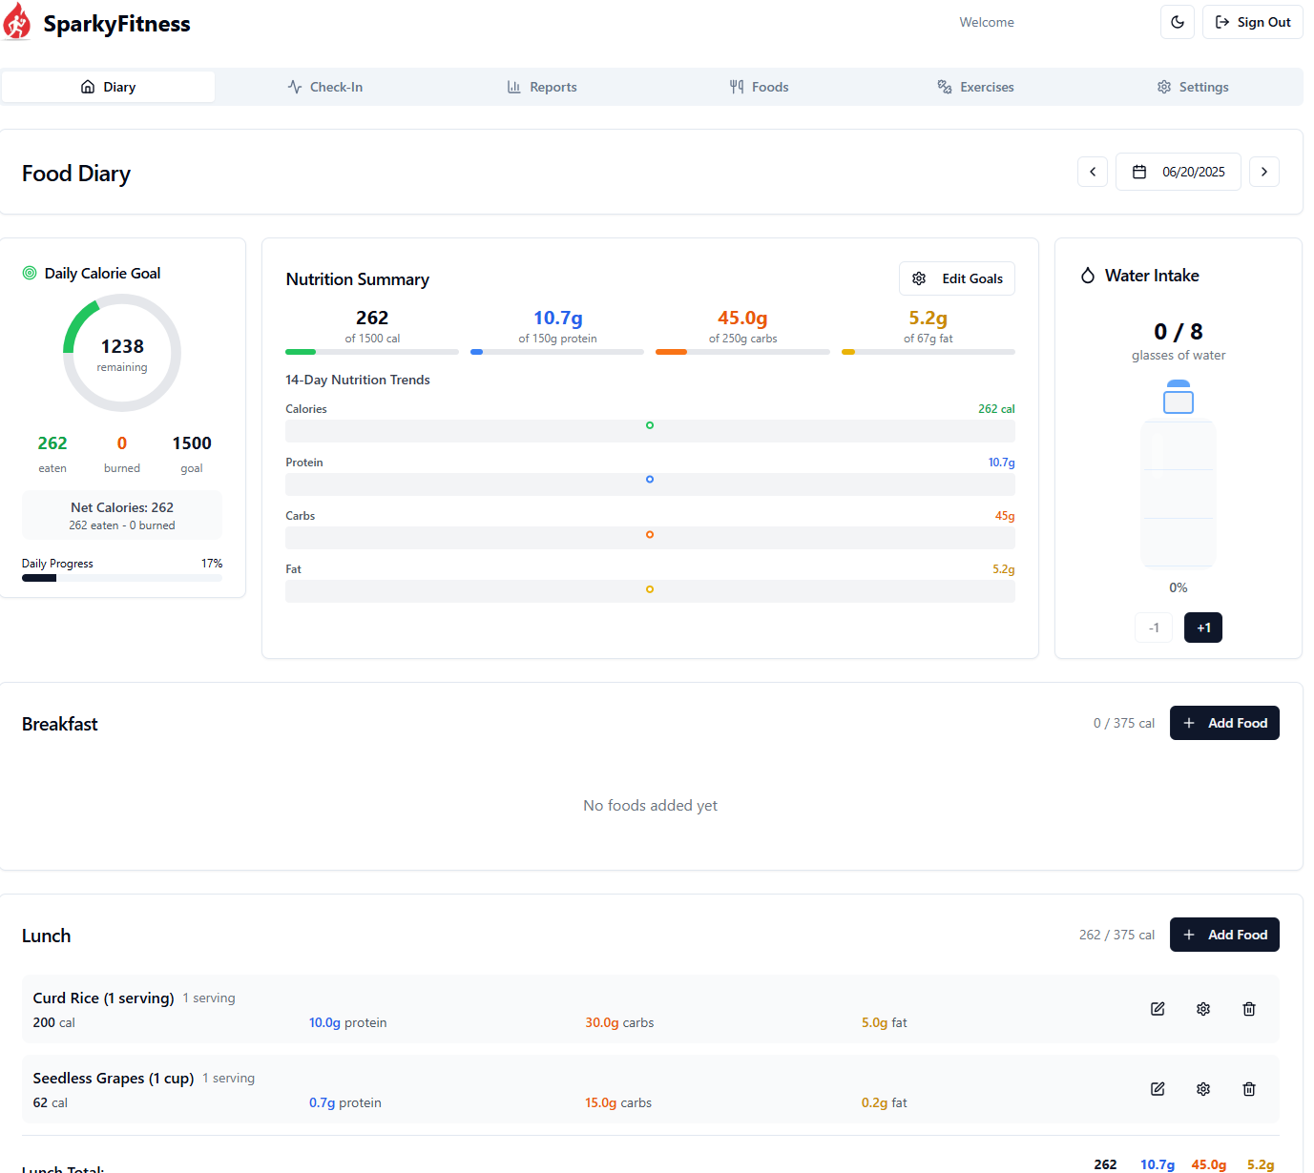Screen dimensions: 1314x1173
Task: Go to the Foods tab
Action: 759,87
